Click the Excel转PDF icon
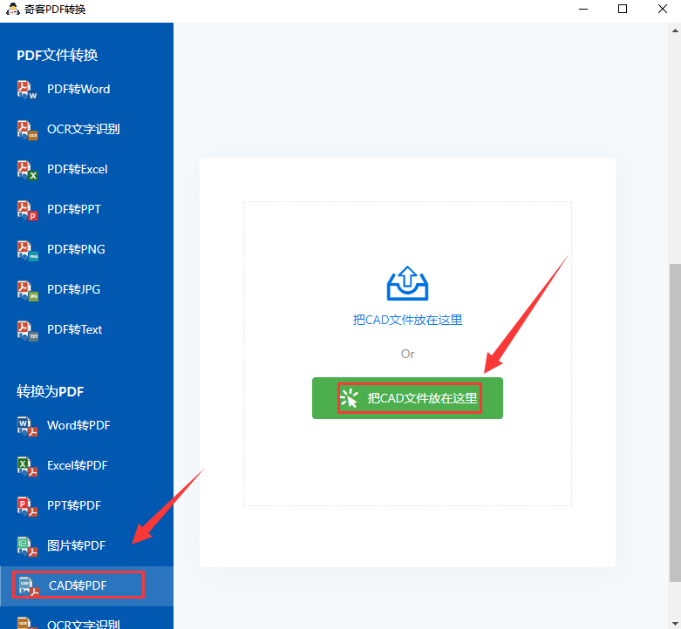The height and width of the screenshot is (629, 681). pos(27,466)
